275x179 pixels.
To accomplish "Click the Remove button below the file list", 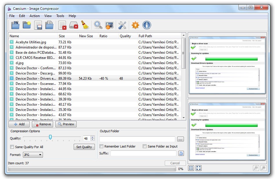I will tap(42, 124).
